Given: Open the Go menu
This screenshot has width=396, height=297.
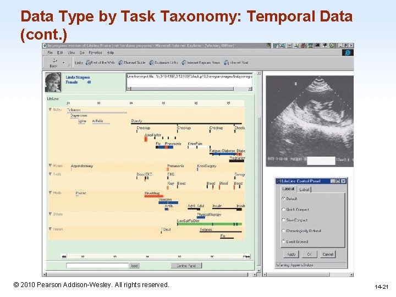Looking at the screenshot, I should click(82, 53).
